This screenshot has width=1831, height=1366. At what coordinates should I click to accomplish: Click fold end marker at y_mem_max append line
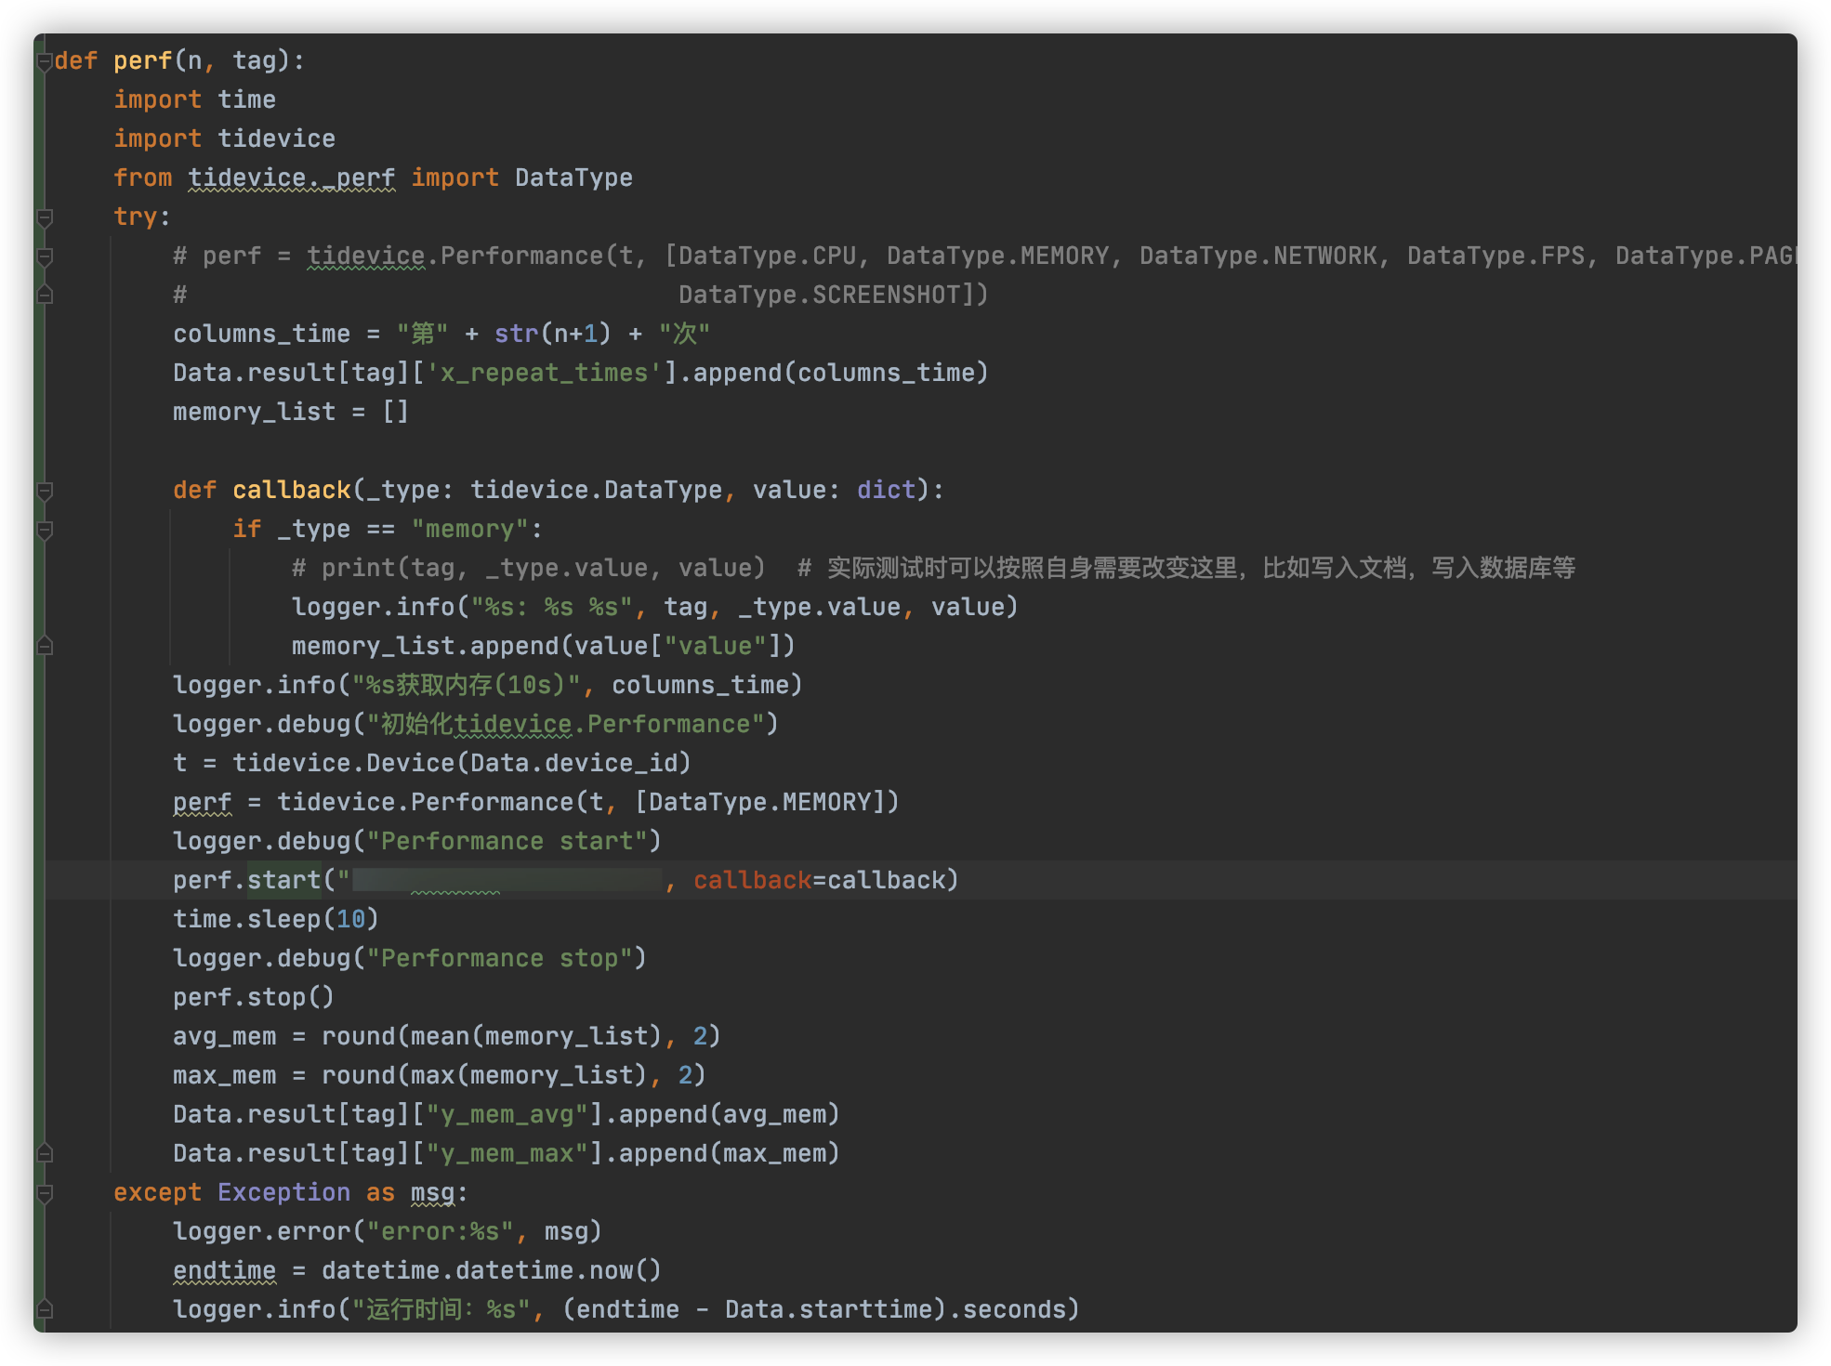(45, 1154)
